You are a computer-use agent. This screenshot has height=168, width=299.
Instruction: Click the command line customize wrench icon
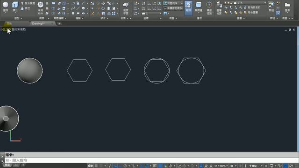coord(2,161)
